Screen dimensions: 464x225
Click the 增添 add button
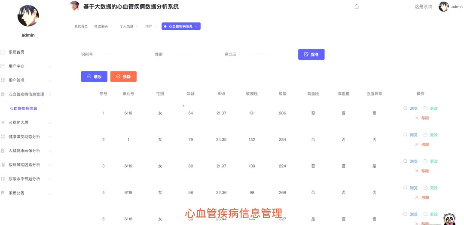pos(94,77)
